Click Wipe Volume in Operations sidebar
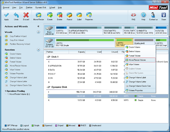 click(x=15, y=70)
